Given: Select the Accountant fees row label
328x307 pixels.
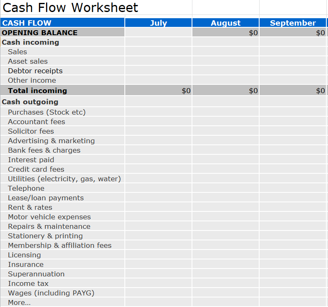Looking at the screenshot, I should pyautogui.click(x=36, y=122).
